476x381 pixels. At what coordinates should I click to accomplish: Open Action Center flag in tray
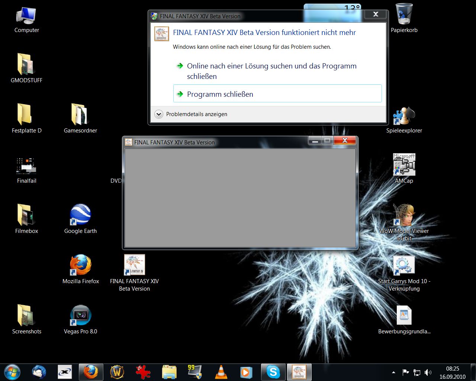pyautogui.click(x=406, y=372)
